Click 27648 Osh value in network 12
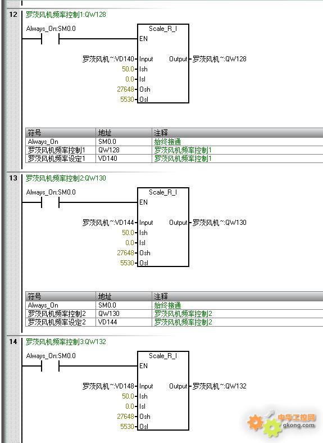Screen dimensions: 323x443 [125, 89]
